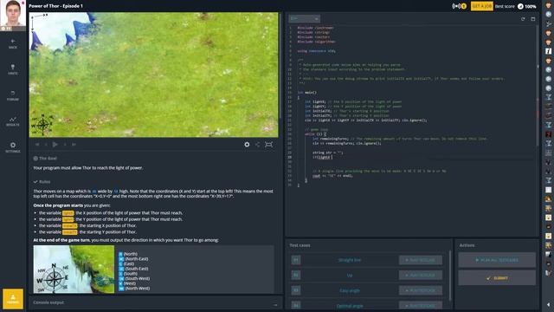This screenshot has width=554, height=312.
Task: Run the Straight line testcase
Action: pyautogui.click(x=421, y=260)
